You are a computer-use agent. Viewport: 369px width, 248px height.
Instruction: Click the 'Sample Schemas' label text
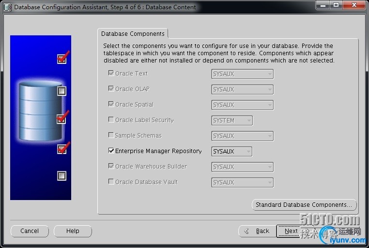point(138,136)
